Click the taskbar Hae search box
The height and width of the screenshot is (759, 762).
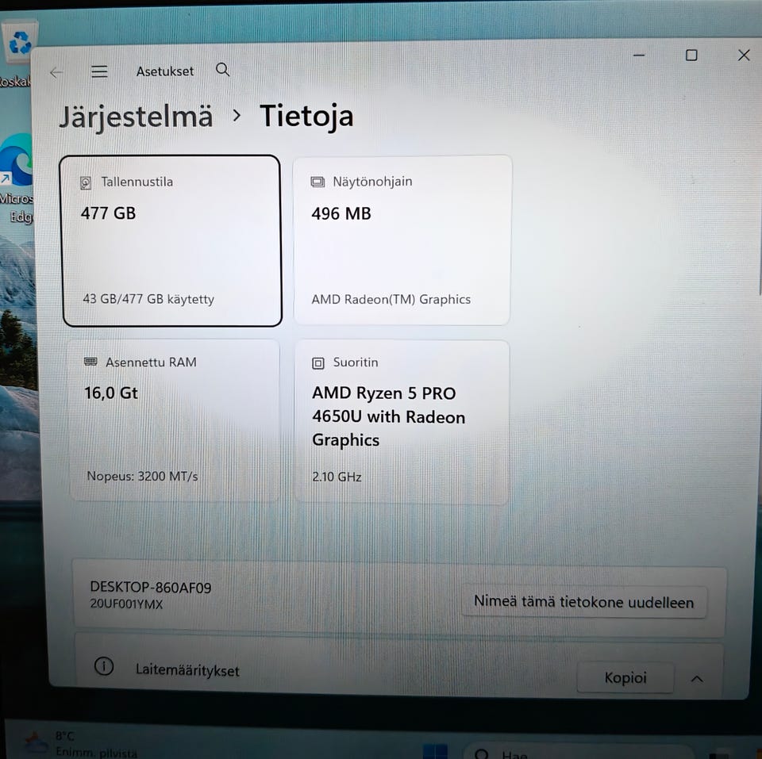tap(579, 752)
